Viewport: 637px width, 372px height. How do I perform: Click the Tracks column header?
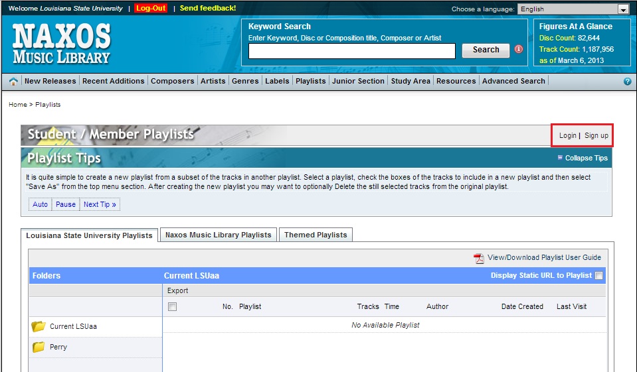(368, 306)
